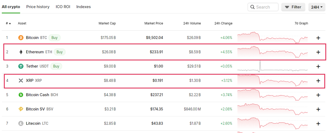Click Bitcoin price $9,502.04

coord(154,38)
